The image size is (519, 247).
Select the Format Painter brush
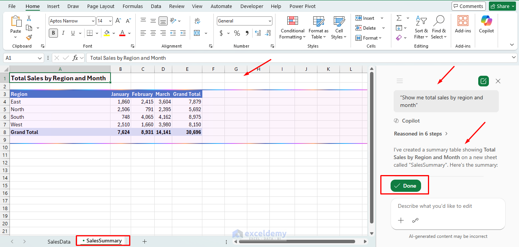tap(29, 37)
